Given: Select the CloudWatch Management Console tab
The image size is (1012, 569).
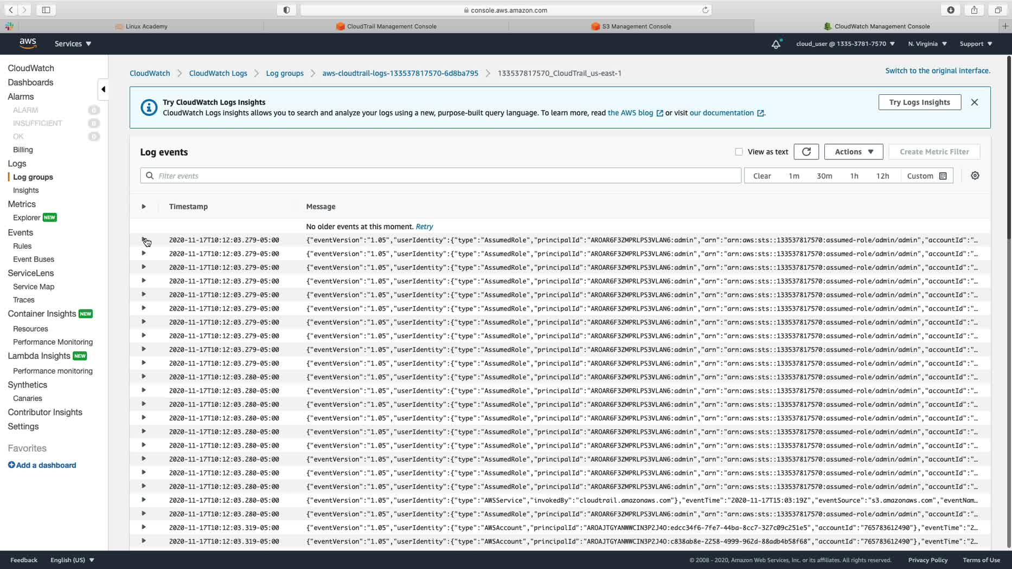Looking at the screenshot, I should click(x=876, y=26).
